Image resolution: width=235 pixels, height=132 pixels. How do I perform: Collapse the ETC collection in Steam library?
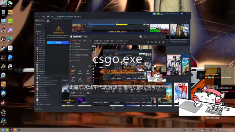click(x=36, y=102)
